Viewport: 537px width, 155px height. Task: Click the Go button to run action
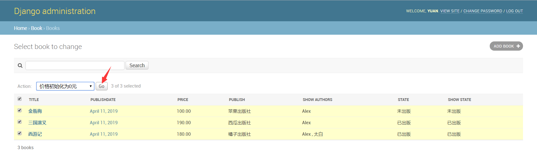(102, 86)
